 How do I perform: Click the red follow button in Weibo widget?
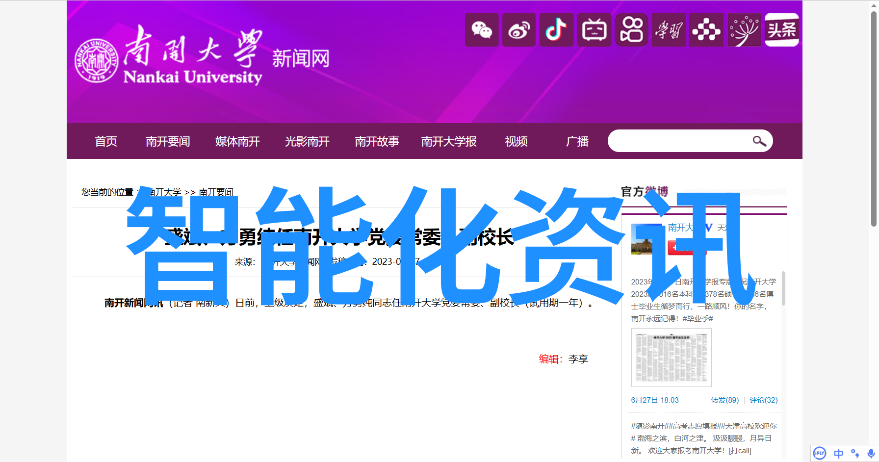click(x=687, y=248)
